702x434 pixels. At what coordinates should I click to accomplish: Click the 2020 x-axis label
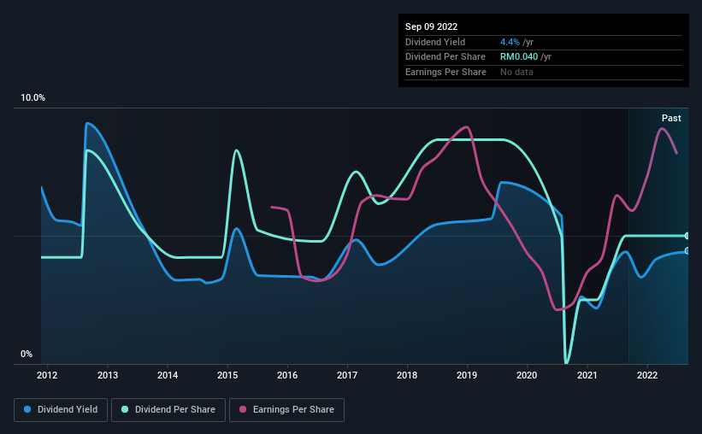click(527, 375)
